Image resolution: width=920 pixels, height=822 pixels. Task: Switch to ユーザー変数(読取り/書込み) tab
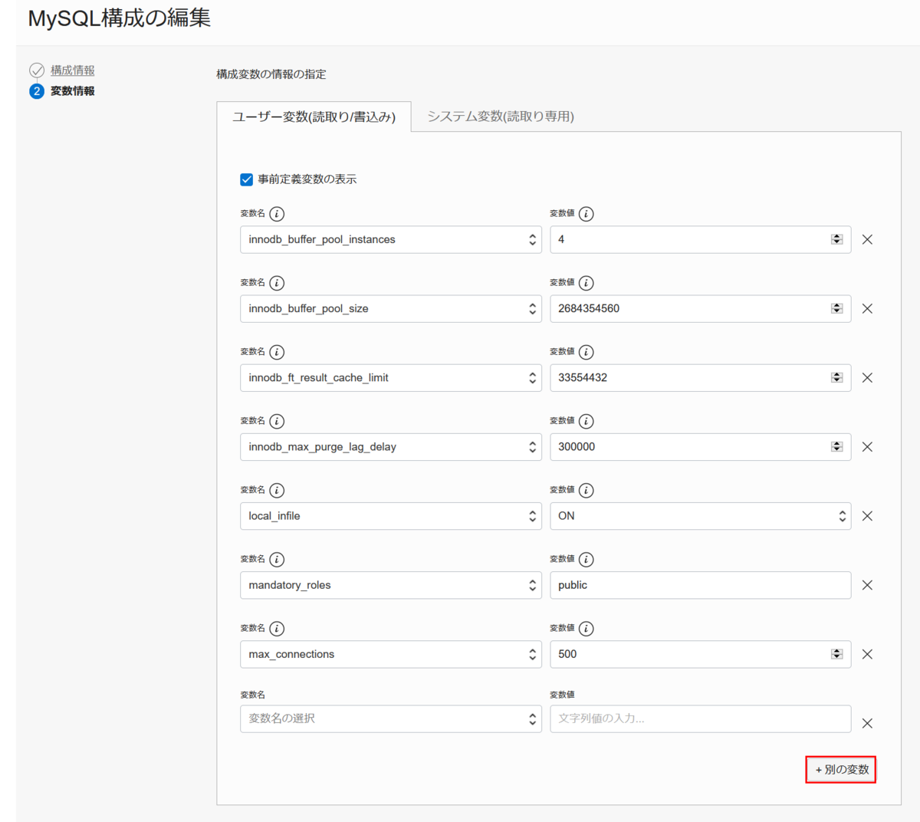[314, 117]
